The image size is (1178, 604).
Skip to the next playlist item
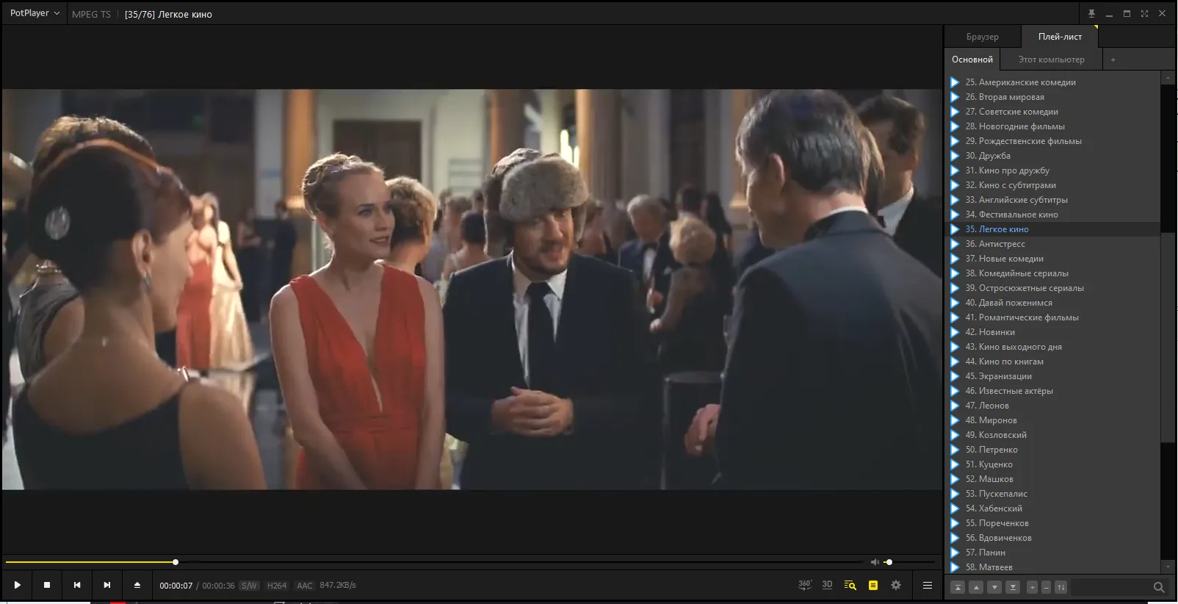point(107,585)
